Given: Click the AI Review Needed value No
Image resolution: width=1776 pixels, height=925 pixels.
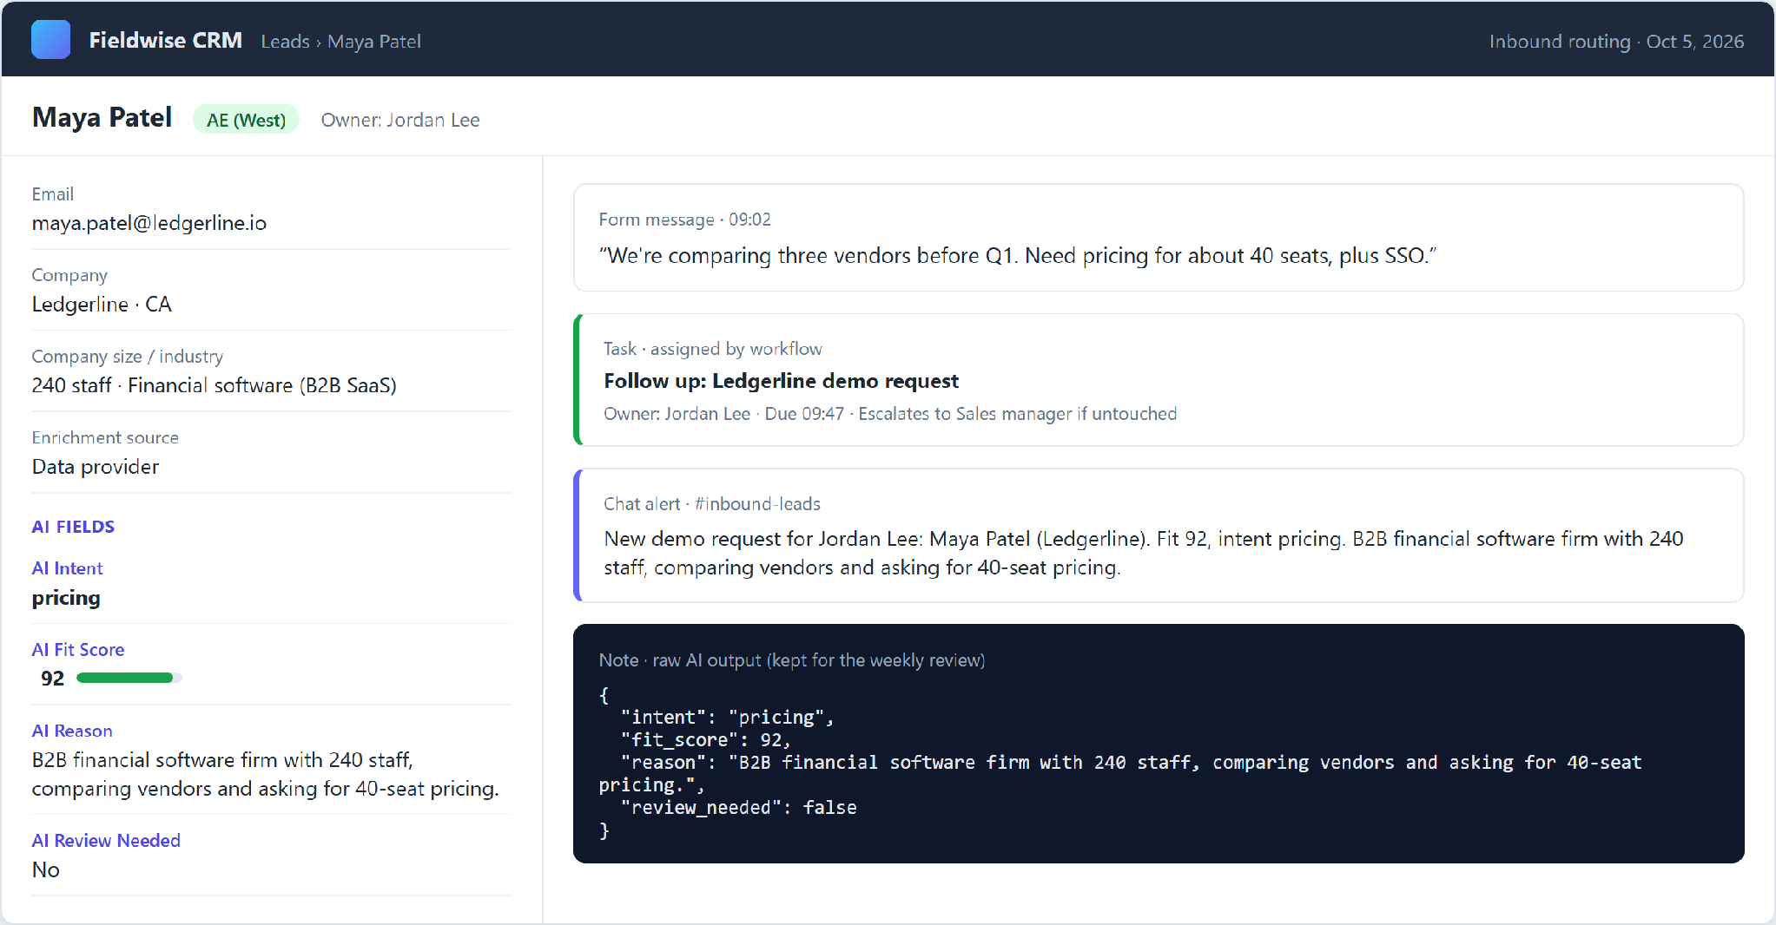Looking at the screenshot, I should pos(45,869).
